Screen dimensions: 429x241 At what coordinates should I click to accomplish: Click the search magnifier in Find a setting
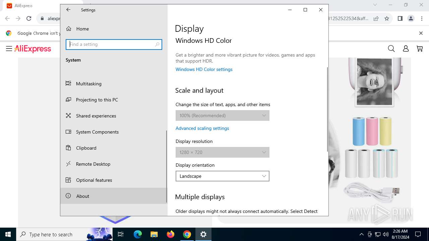pos(157,44)
